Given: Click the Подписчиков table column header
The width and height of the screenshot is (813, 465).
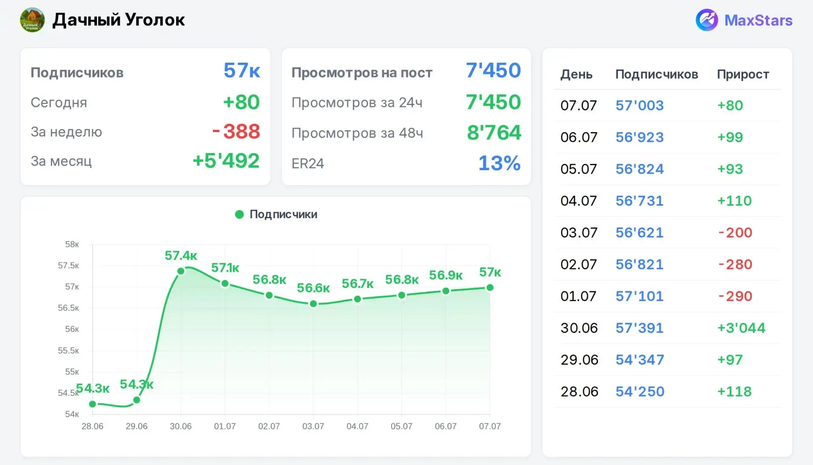Looking at the screenshot, I should (x=656, y=75).
